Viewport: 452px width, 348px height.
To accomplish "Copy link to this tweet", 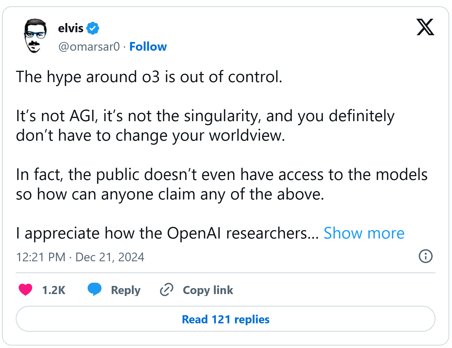I will pyautogui.click(x=208, y=290).
